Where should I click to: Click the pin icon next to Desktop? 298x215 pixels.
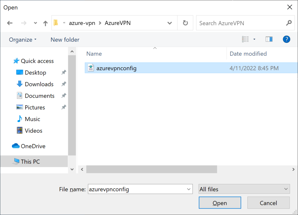[x=64, y=72]
